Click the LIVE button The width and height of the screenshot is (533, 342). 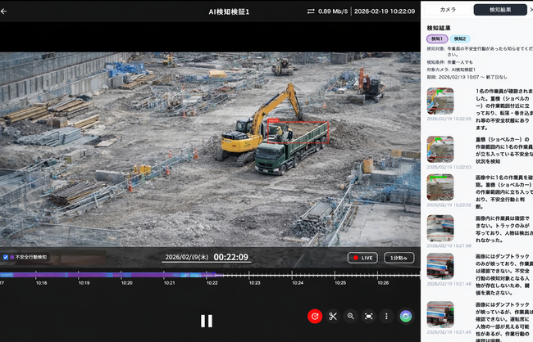pos(364,257)
